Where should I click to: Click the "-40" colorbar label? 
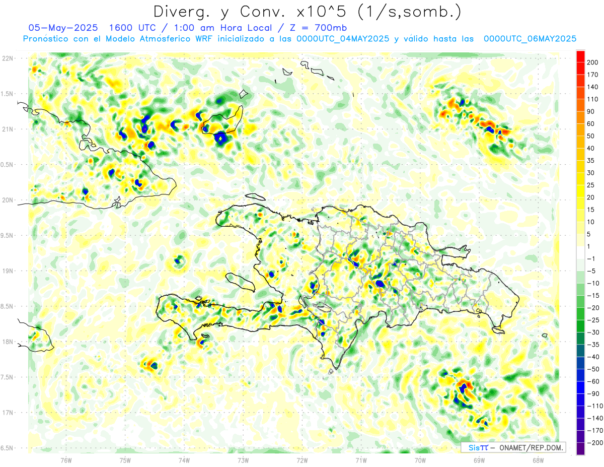593,357
